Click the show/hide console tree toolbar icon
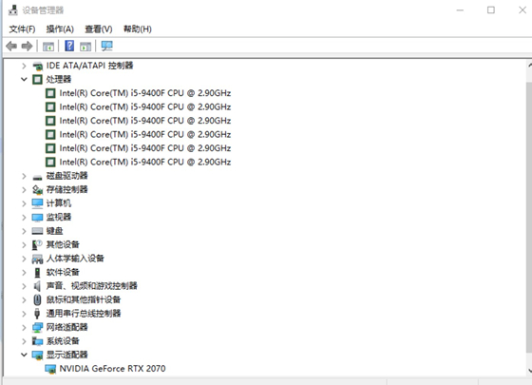Screen dimensions: 532x385 tap(48, 47)
